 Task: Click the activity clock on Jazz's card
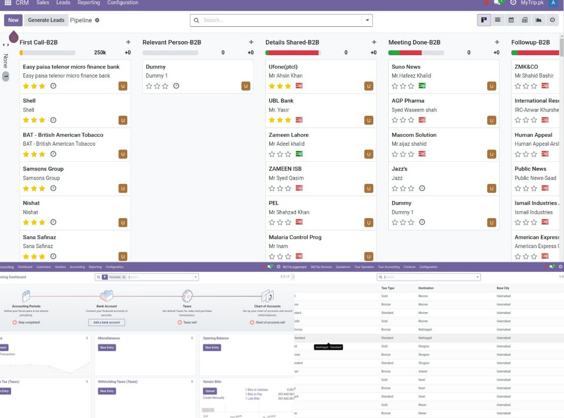pyautogui.click(x=422, y=189)
